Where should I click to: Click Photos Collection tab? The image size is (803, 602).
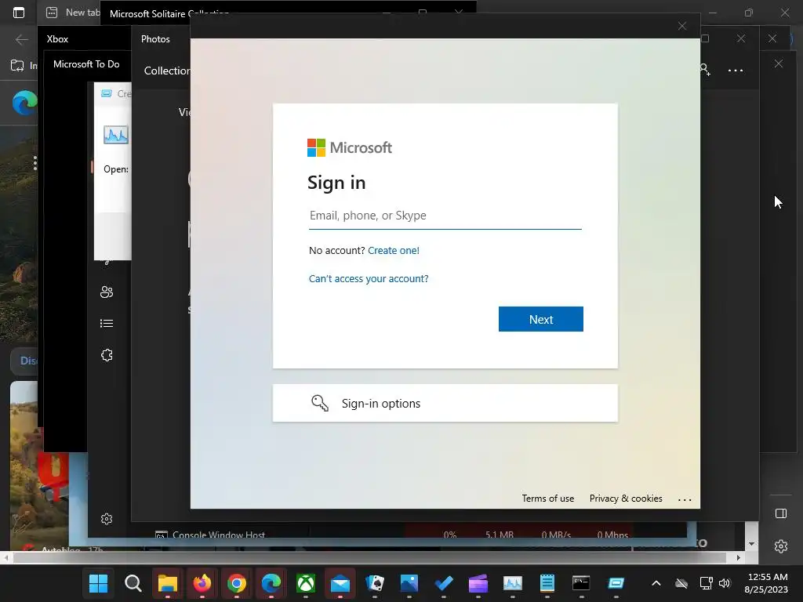(167, 71)
